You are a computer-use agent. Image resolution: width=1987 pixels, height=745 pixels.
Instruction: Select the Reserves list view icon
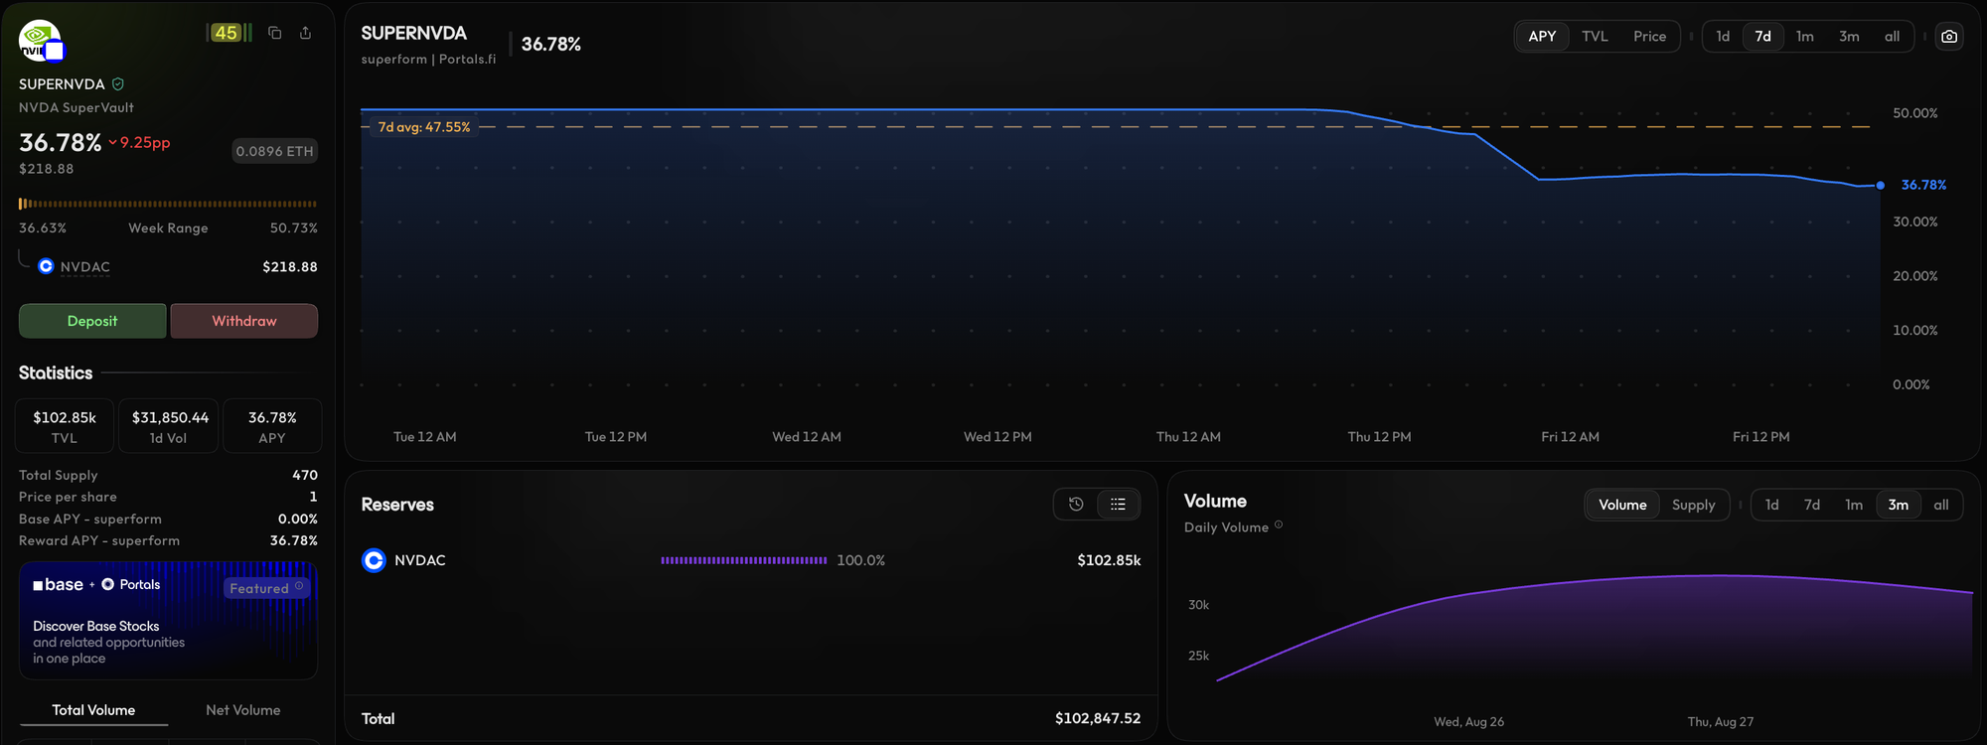point(1119,505)
